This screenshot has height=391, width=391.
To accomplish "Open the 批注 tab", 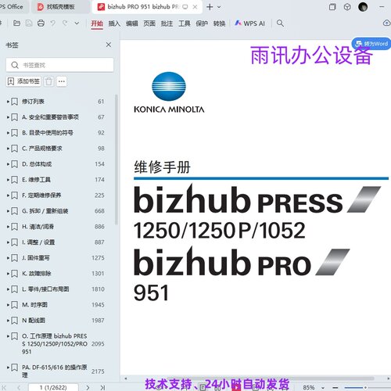I will pyautogui.click(x=167, y=23).
